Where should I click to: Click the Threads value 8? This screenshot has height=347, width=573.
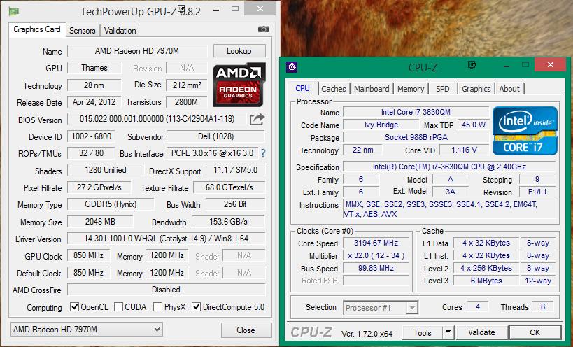coord(543,307)
